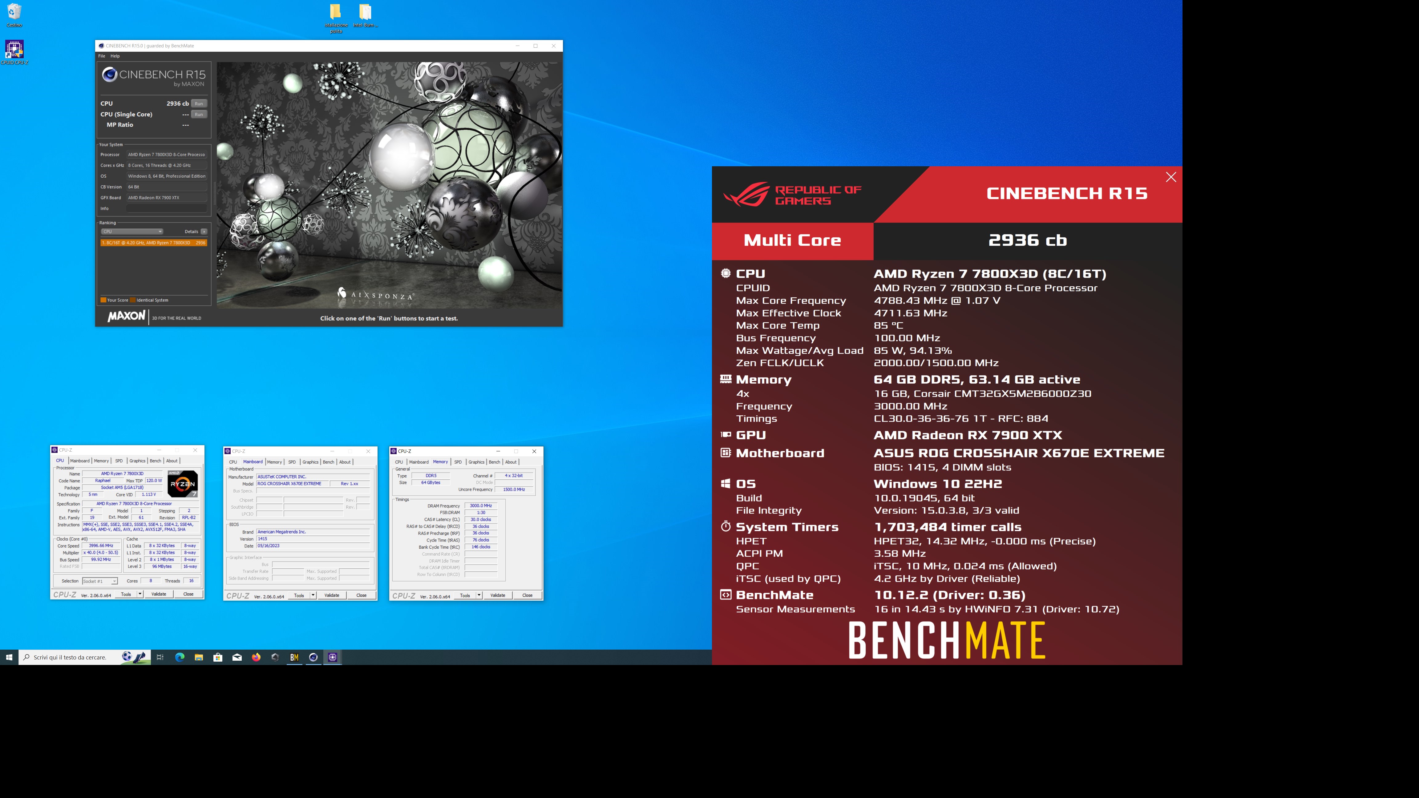Click the MAXON logo in Cinebench
This screenshot has width=1419, height=798.
126,316
